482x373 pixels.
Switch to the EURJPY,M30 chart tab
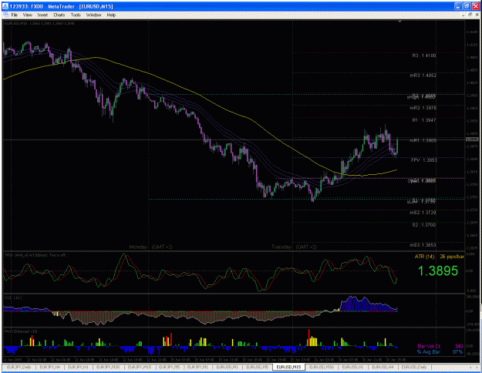click(108, 367)
